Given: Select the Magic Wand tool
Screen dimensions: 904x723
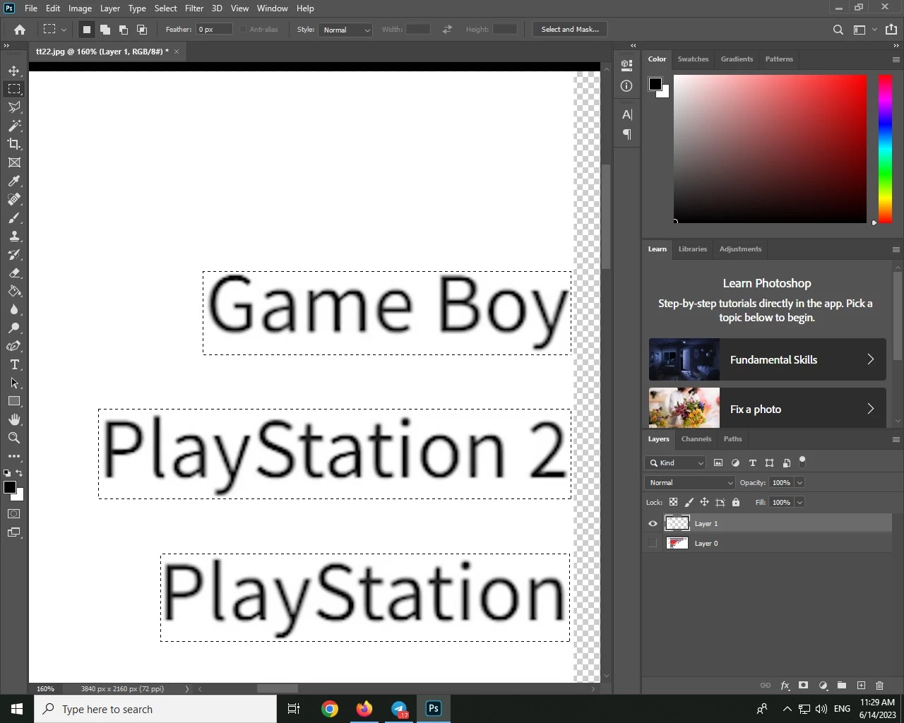Looking at the screenshot, I should click(x=14, y=126).
